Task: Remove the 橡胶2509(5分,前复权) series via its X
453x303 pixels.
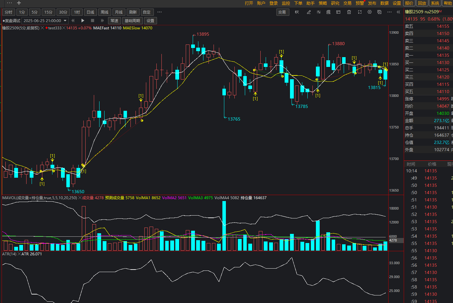Action: [42, 28]
